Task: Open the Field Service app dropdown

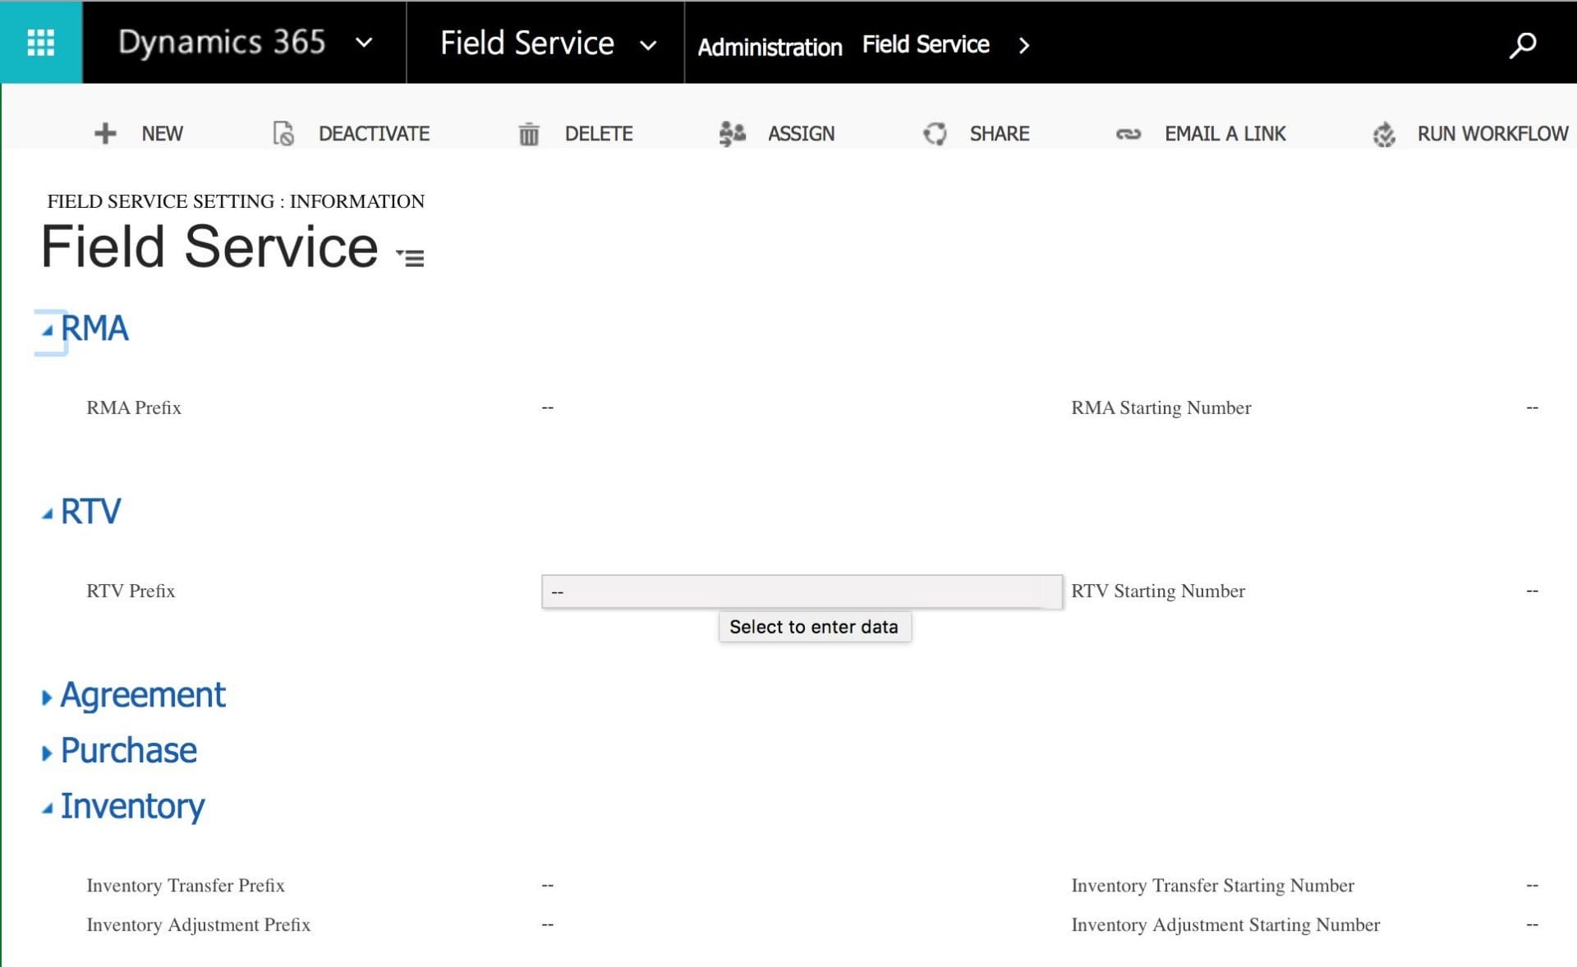Action: pyautogui.click(x=648, y=44)
